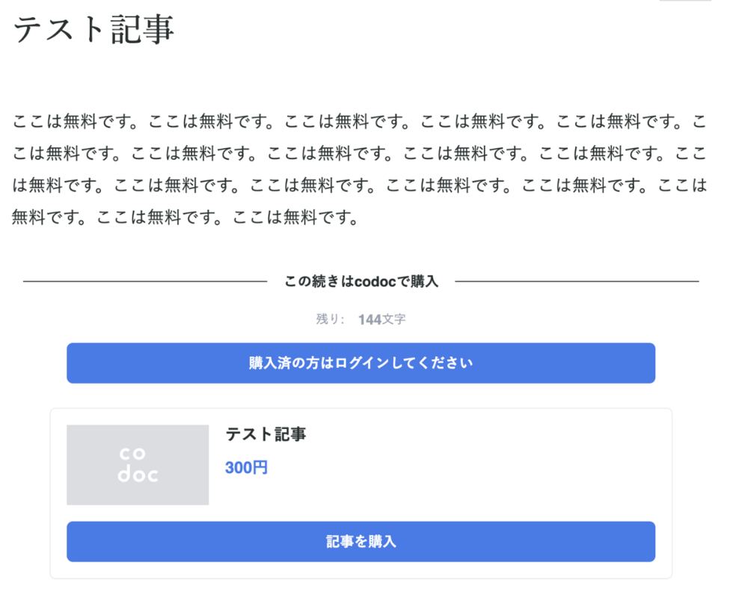Click the テスト記事 page heading
This screenshot has width=736, height=589.
click(x=93, y=30)
